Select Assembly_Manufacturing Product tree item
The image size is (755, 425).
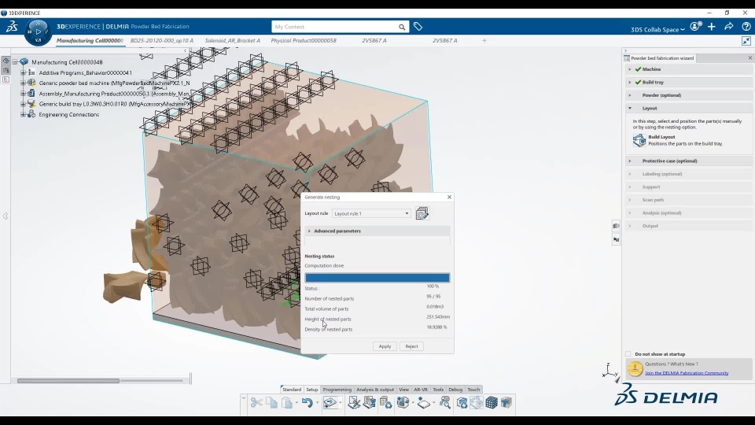[x=114, y=94]
